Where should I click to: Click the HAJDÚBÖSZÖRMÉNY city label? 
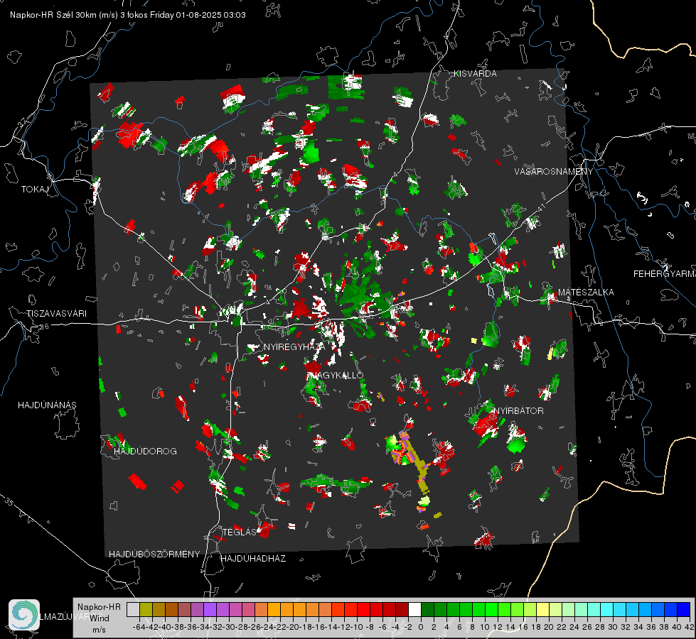[x=154, y=555]
